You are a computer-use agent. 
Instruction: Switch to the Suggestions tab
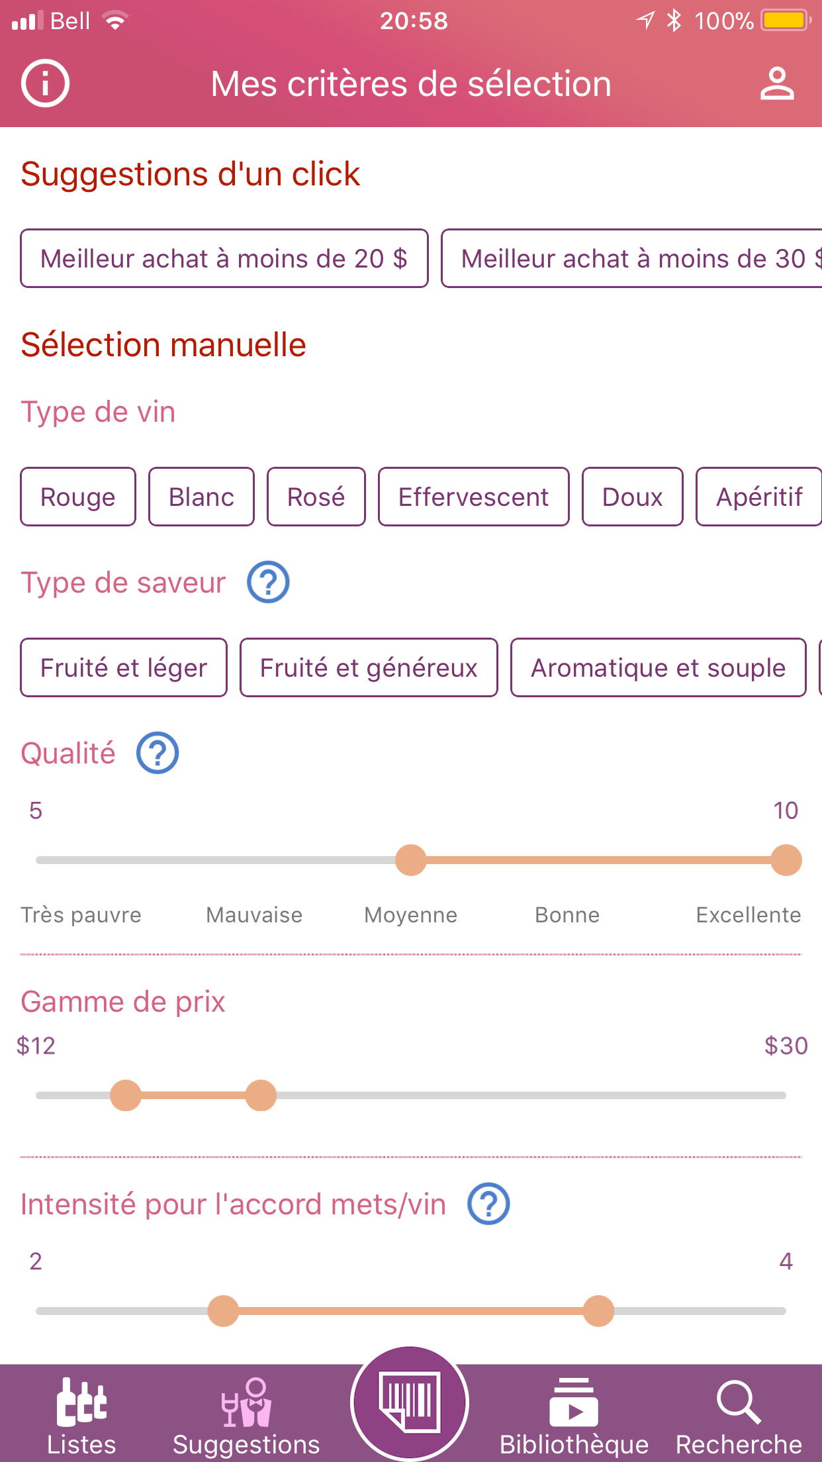246,1416
